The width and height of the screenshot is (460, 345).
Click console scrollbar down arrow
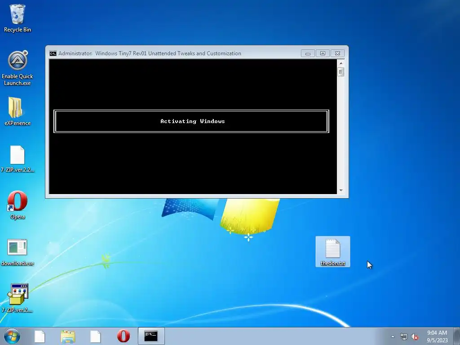click(341, 190)
